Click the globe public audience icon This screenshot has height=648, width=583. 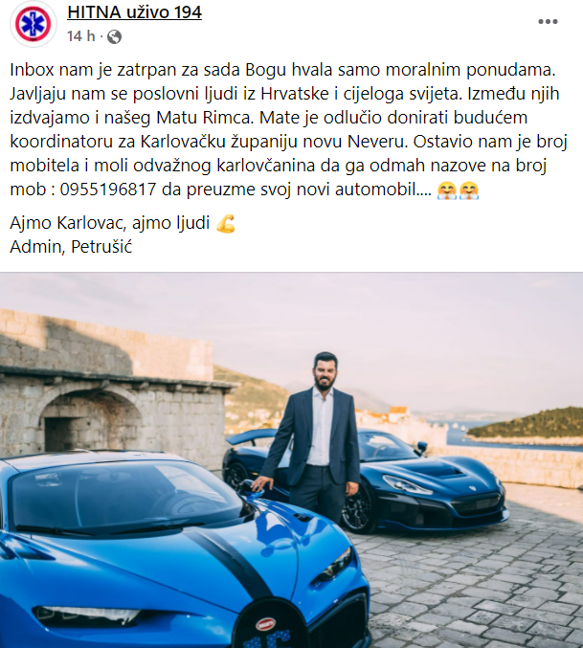click(115, 36)
